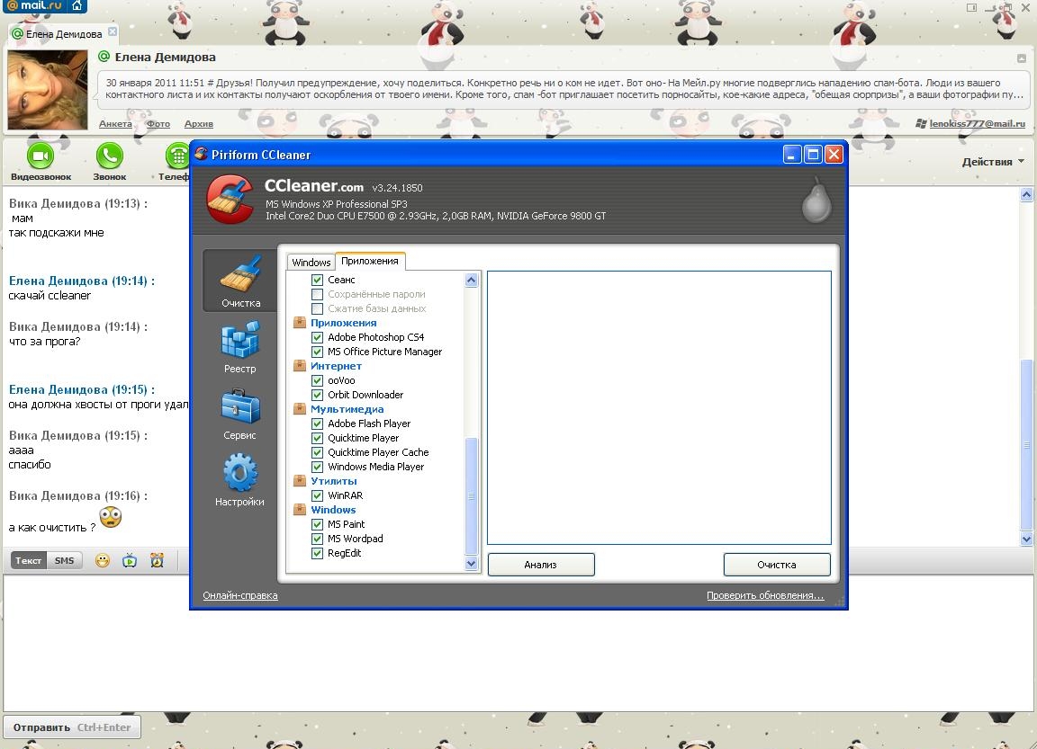Uncheck the RegEdit checkbox
Screen dimensions: 1037x749
[318, 554]
